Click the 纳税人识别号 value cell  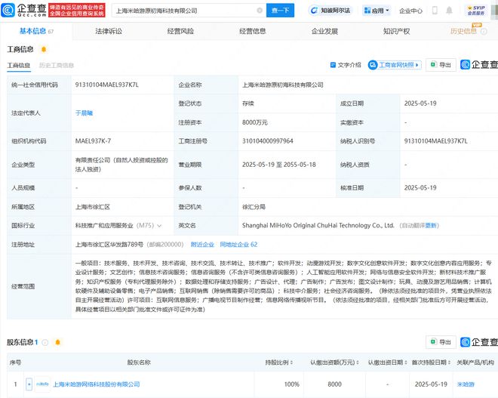tap(436, 141)
